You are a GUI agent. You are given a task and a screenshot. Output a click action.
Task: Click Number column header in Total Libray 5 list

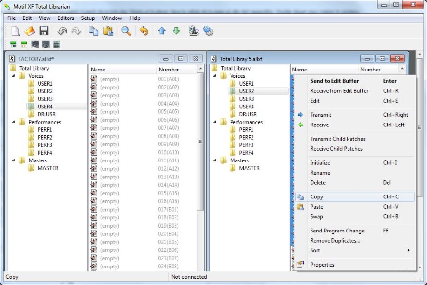point(378,70)
